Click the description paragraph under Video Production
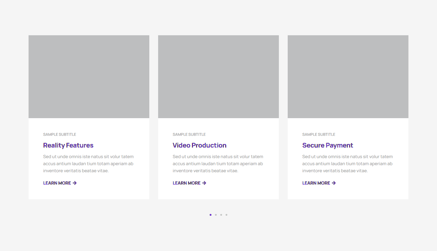437x251 pixels. pos(218,164)
